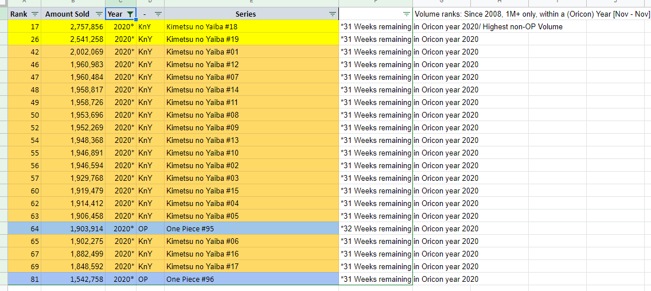The height and width of the screenshot is (291, 651).
Task: Select cell Kimetsu no Yaiba #01
Action: tap(251, 52)
